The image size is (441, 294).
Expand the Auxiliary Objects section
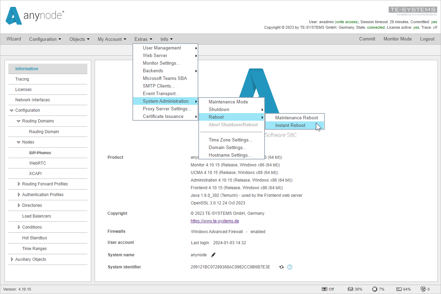pyautogui.click(x=12, y=259)
